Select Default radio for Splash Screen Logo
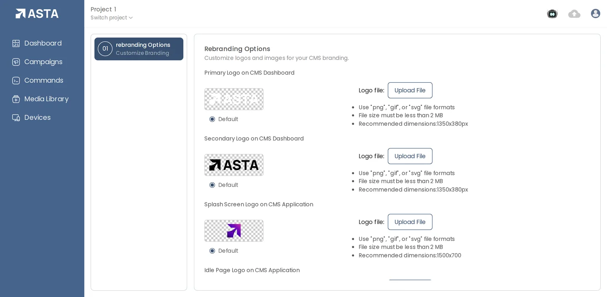The width and height of the screenshot is (607, 297). point(212,251)
